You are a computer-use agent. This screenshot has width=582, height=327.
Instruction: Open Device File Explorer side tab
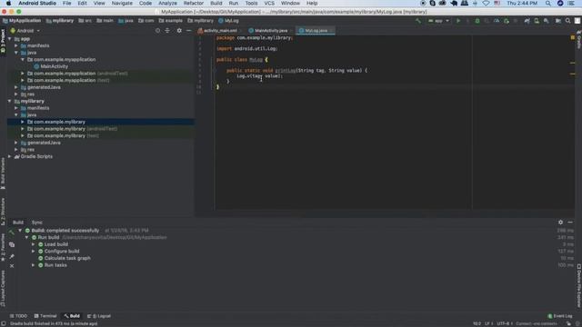point(578,285)
